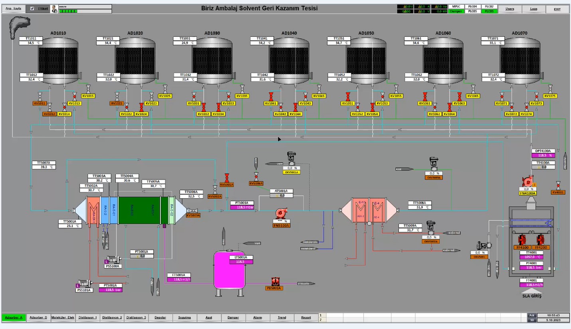The width and height of the screenshot is (571, 329).
Task: Click the Ana_Sayfa button
Action: tap(14, 8)
